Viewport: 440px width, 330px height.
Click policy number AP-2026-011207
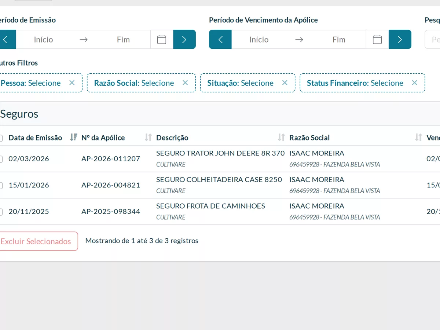(x=111, y=159)
